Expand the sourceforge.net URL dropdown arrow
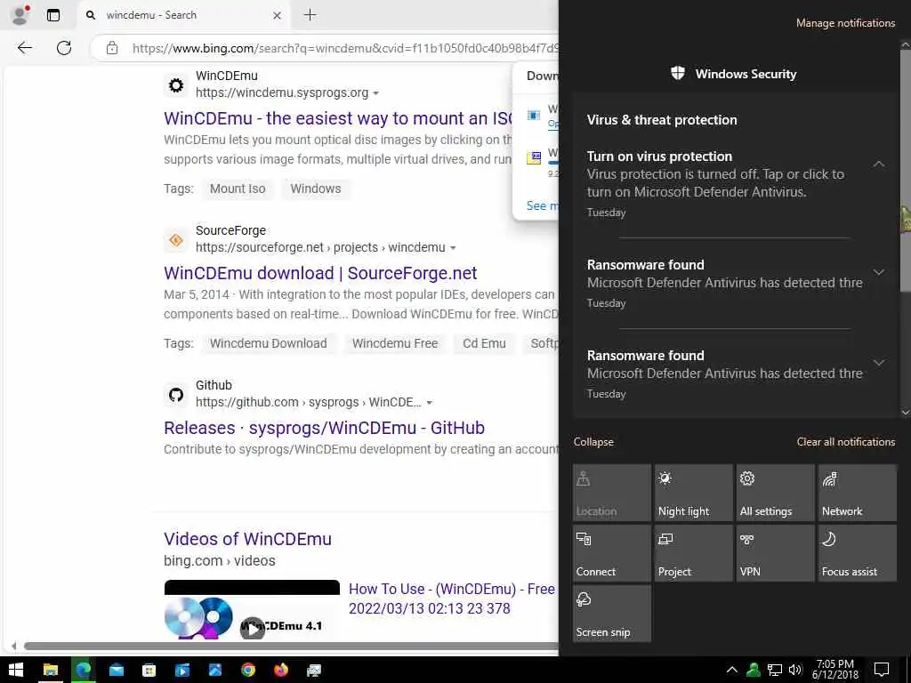 tap(453, 248)
